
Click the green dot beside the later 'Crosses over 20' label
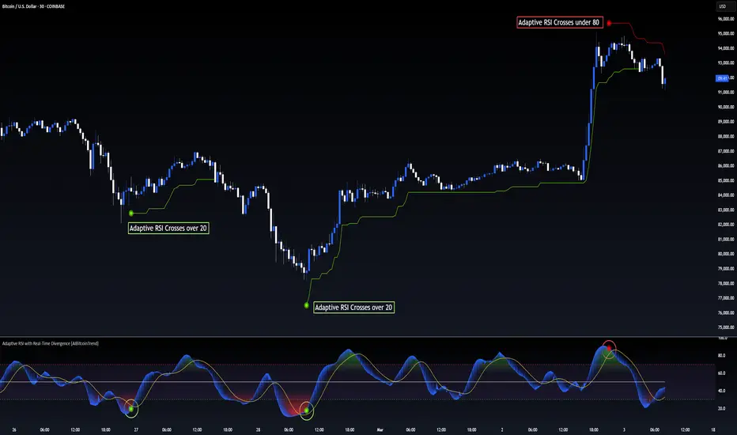click(305, 304)
